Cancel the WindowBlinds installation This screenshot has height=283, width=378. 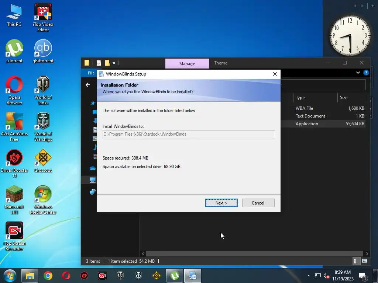(x=258, y=203)
